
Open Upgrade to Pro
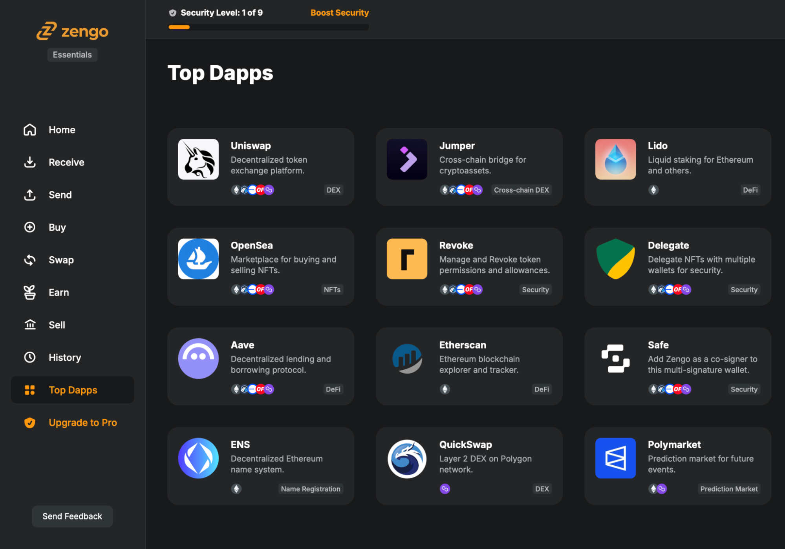point(82,422)
